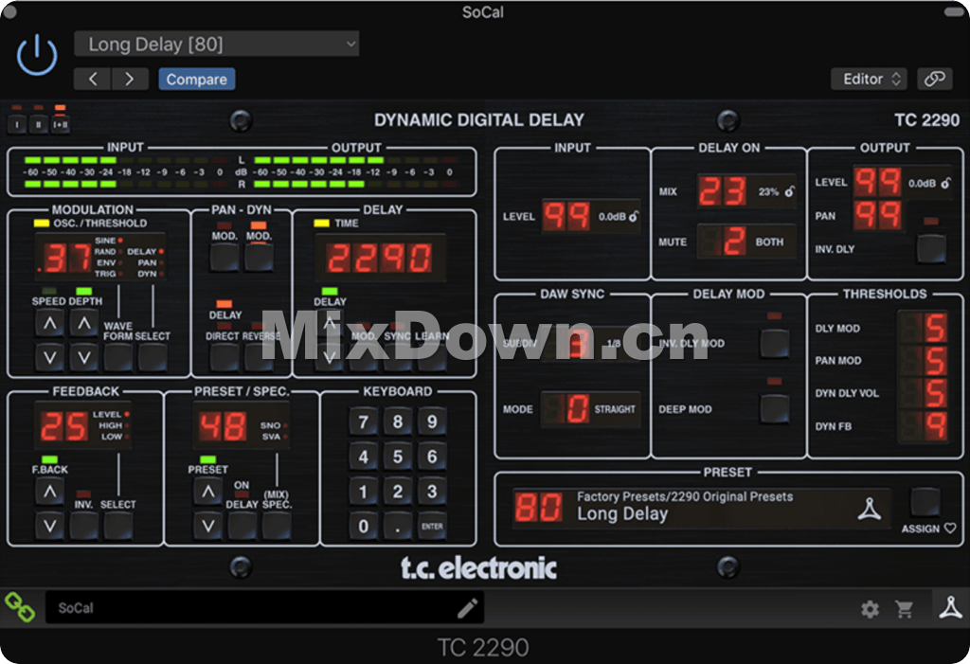Viewport: 970px width, 664px height.
Task: Click the Feedback Select button
Action: [x=118, y=526]
